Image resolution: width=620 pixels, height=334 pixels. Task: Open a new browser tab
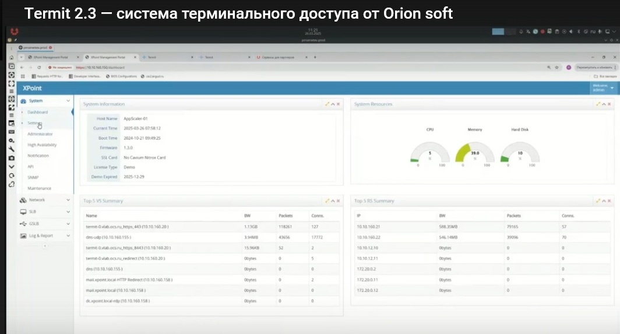click(315, 57)
